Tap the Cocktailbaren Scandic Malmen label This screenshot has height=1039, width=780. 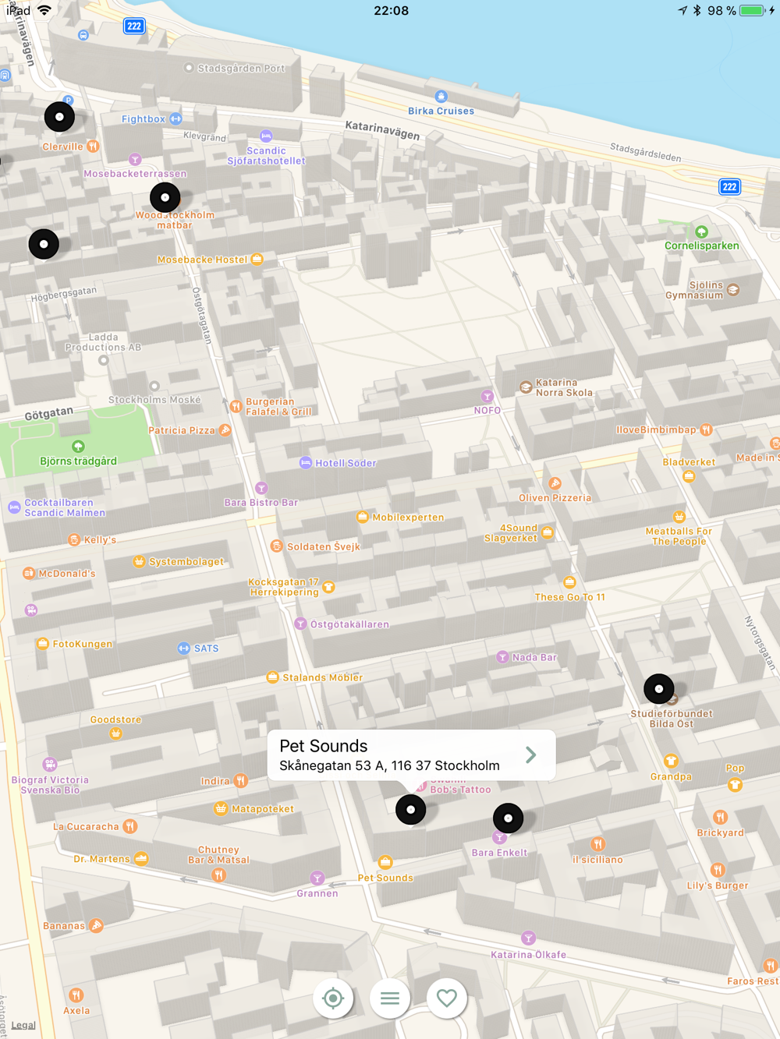(65, 507)
